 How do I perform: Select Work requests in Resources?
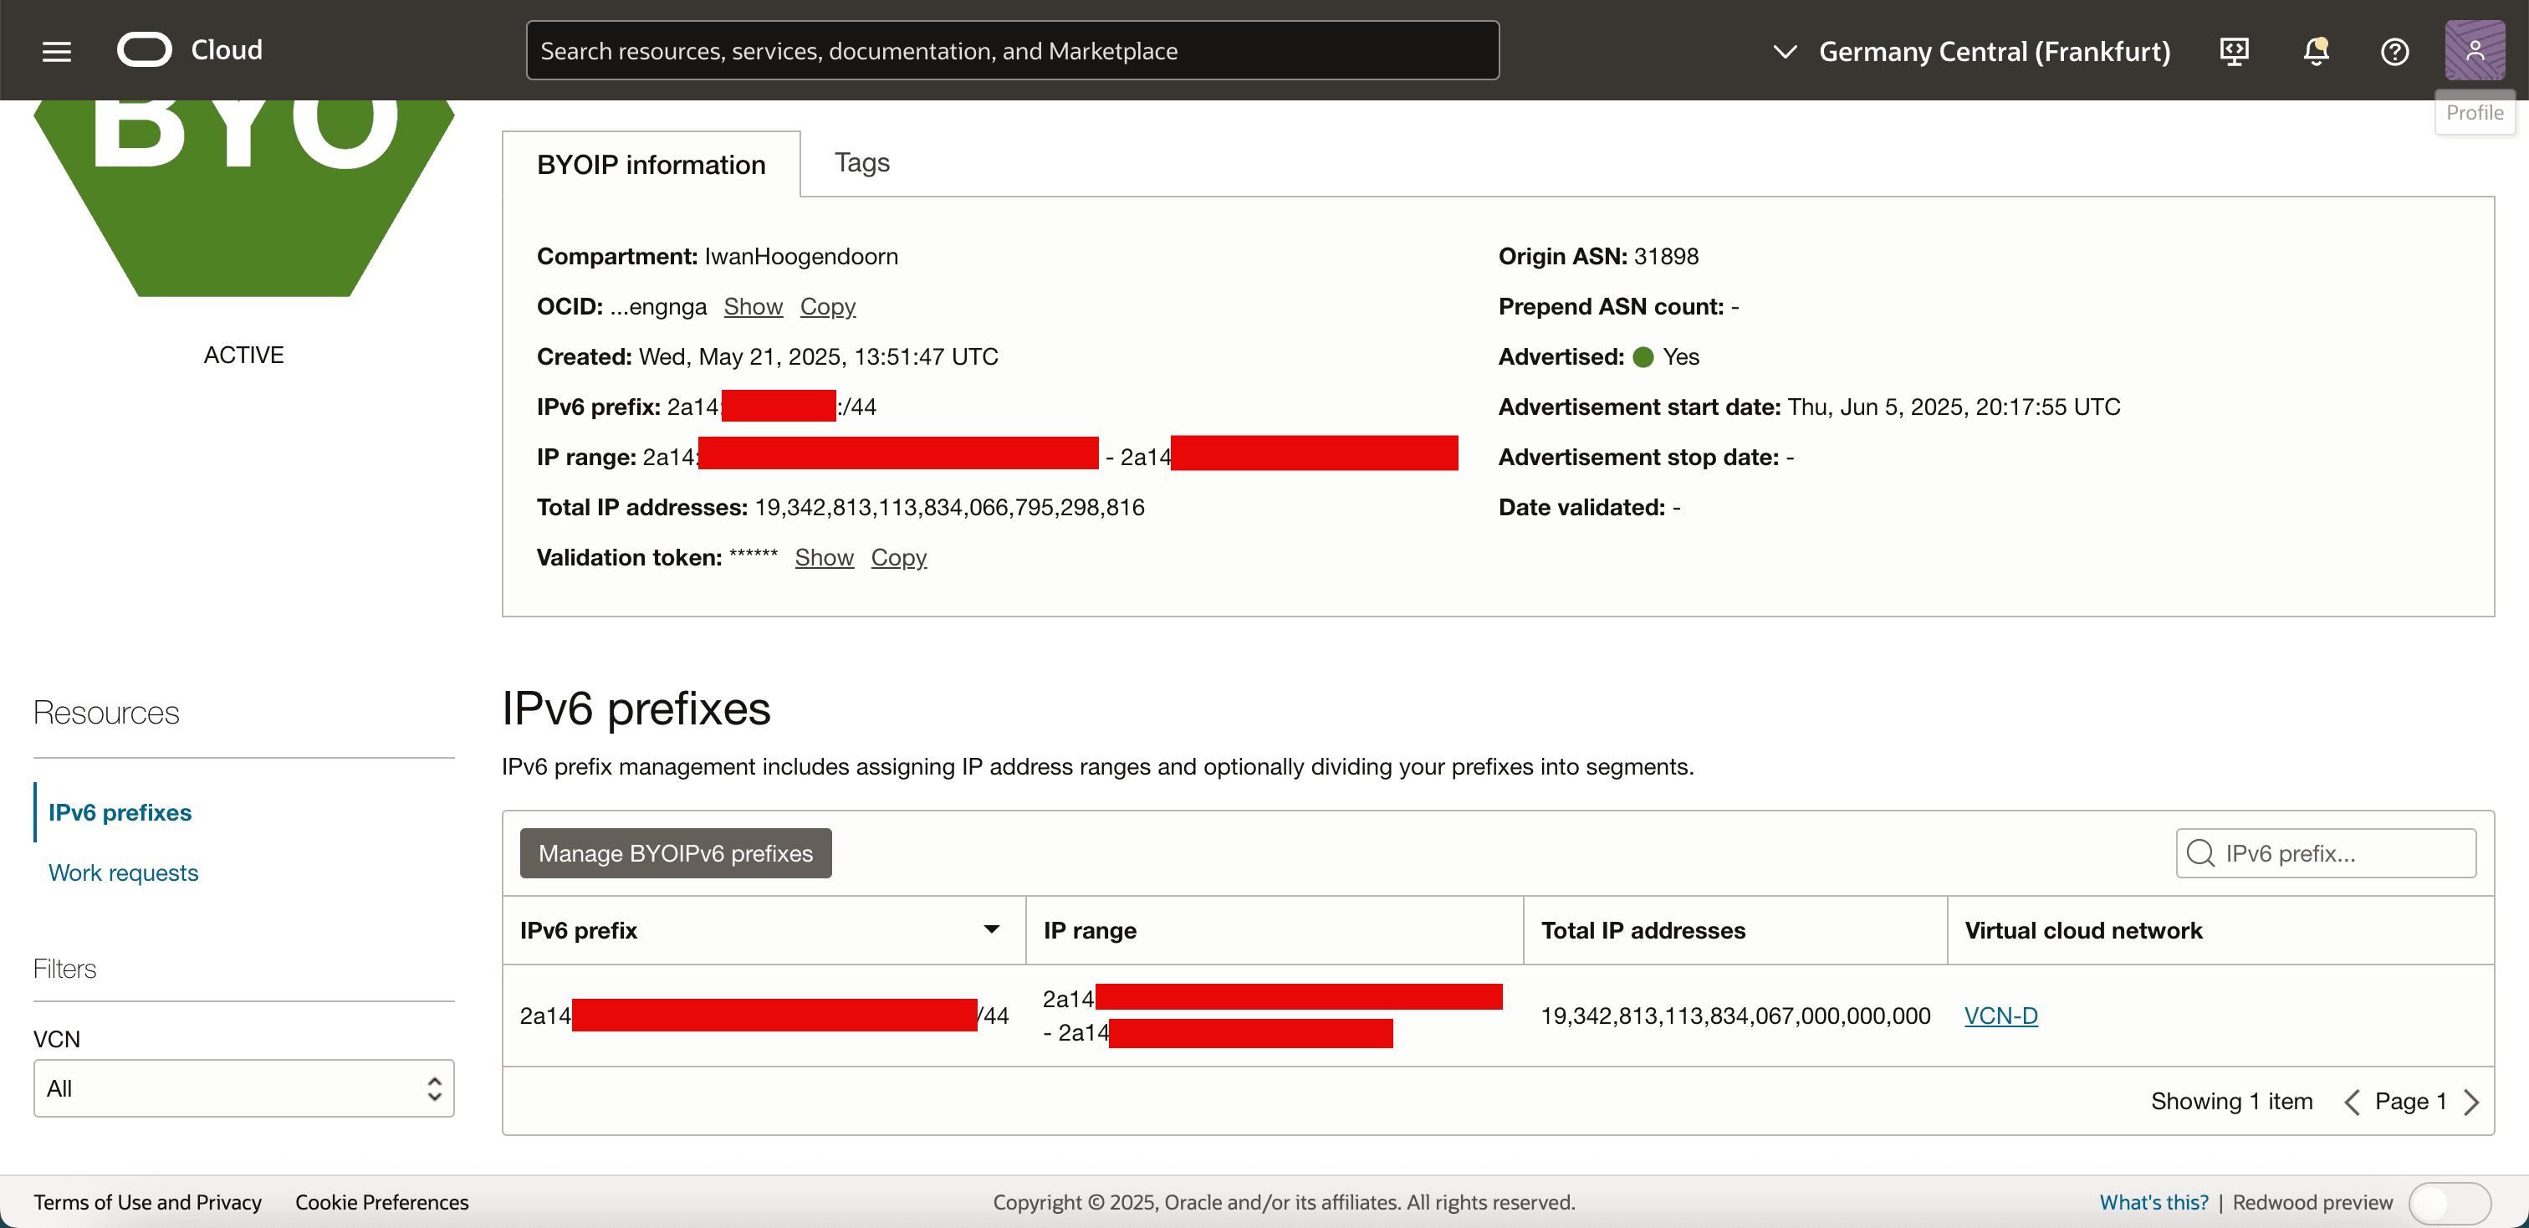click(123, 872)
